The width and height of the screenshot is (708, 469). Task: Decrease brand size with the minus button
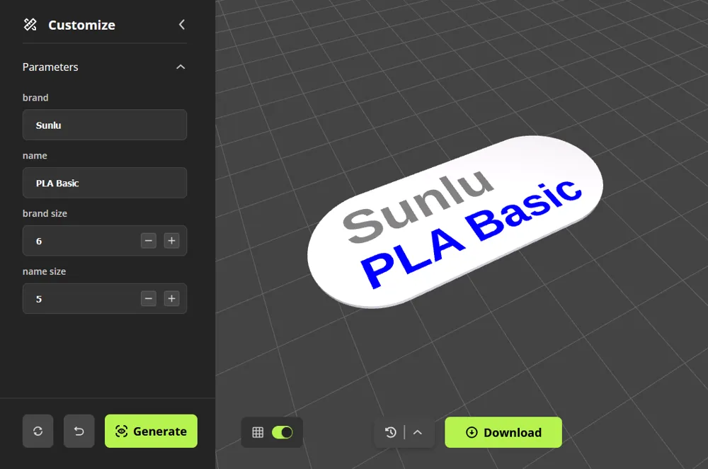(149, 241)
